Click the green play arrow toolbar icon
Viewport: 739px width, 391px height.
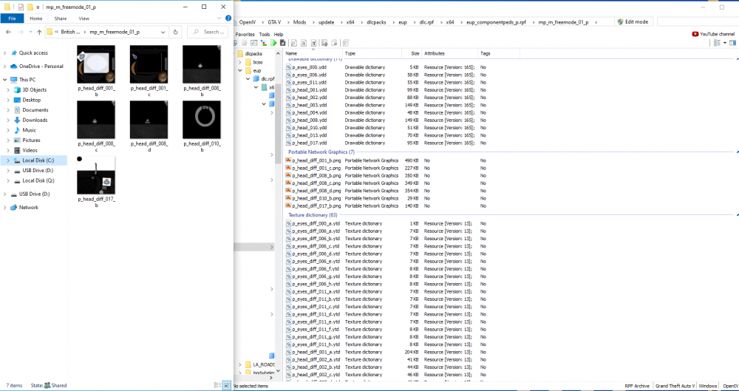coord(273,43)
